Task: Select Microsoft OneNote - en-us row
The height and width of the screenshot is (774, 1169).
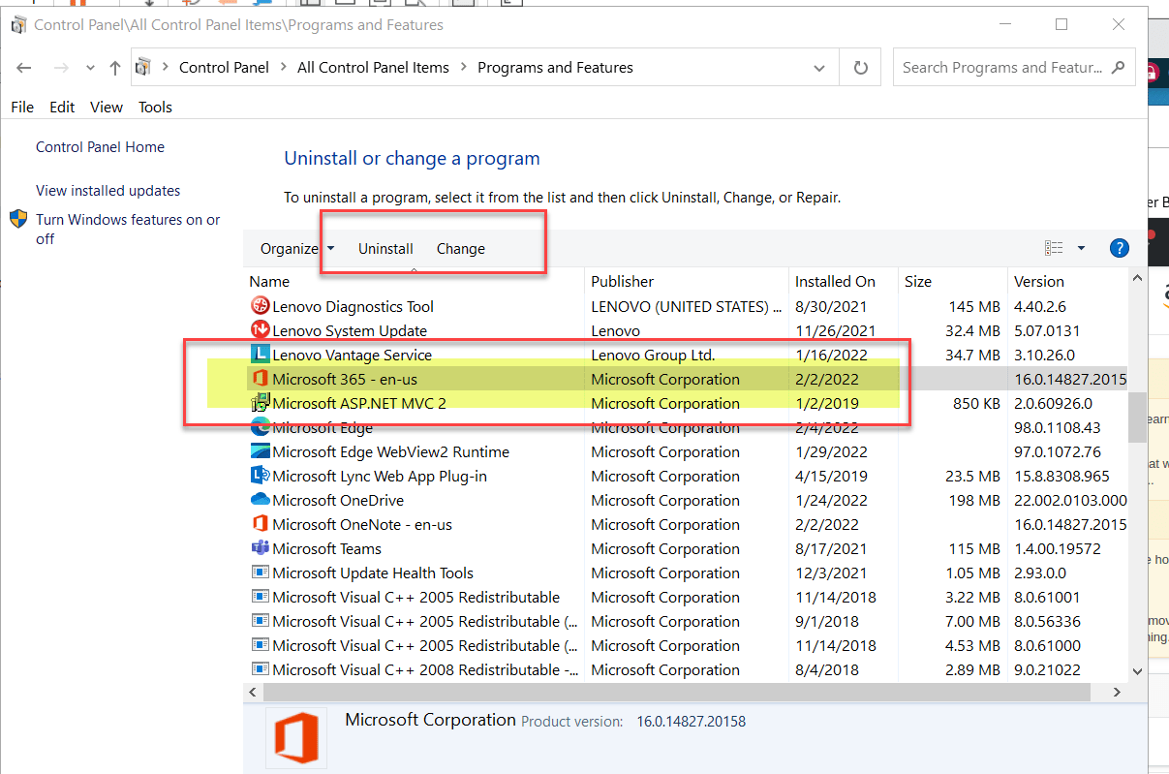Action: tap(687, 524)
